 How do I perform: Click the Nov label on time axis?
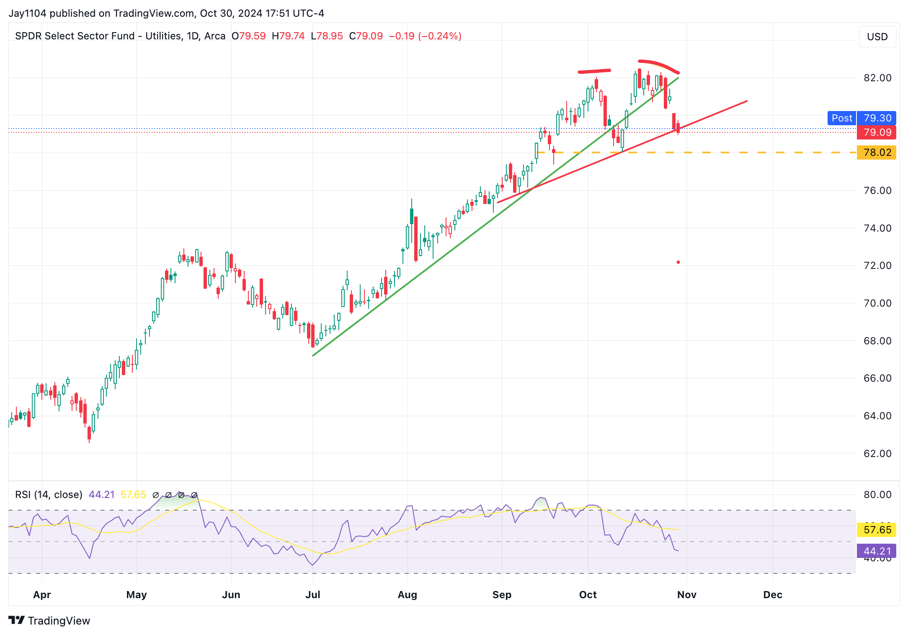687,595
